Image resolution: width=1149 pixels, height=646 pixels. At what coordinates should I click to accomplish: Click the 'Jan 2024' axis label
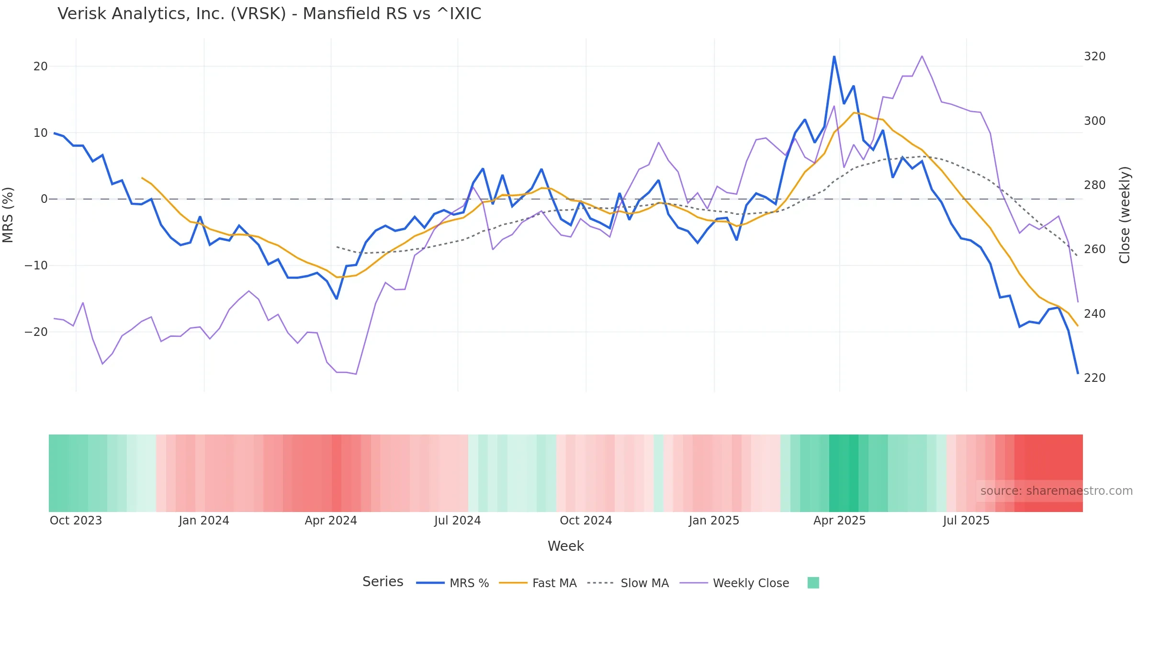[204, 521]
